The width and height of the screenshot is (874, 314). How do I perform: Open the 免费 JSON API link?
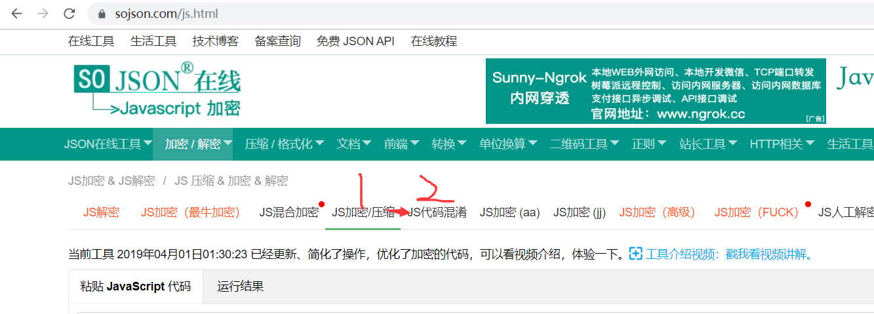pos(355,41)
